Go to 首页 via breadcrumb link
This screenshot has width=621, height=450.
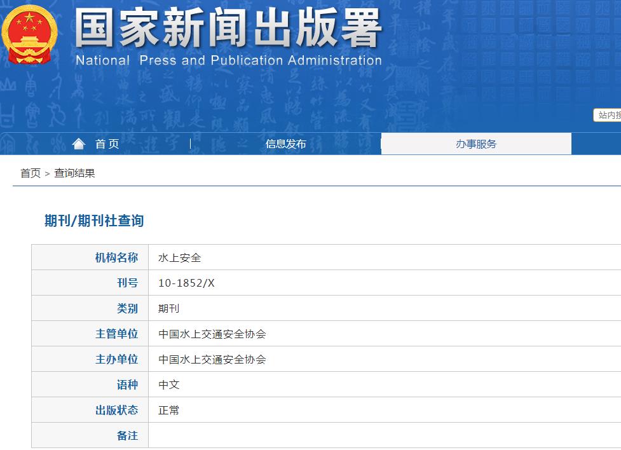coord(31,173)
